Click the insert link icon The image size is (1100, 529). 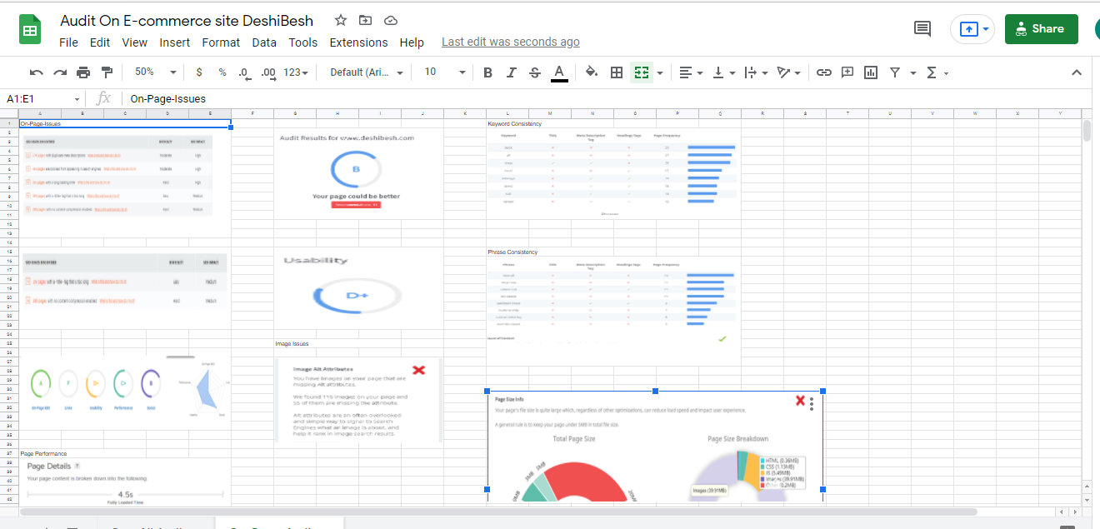click(824, 72)
